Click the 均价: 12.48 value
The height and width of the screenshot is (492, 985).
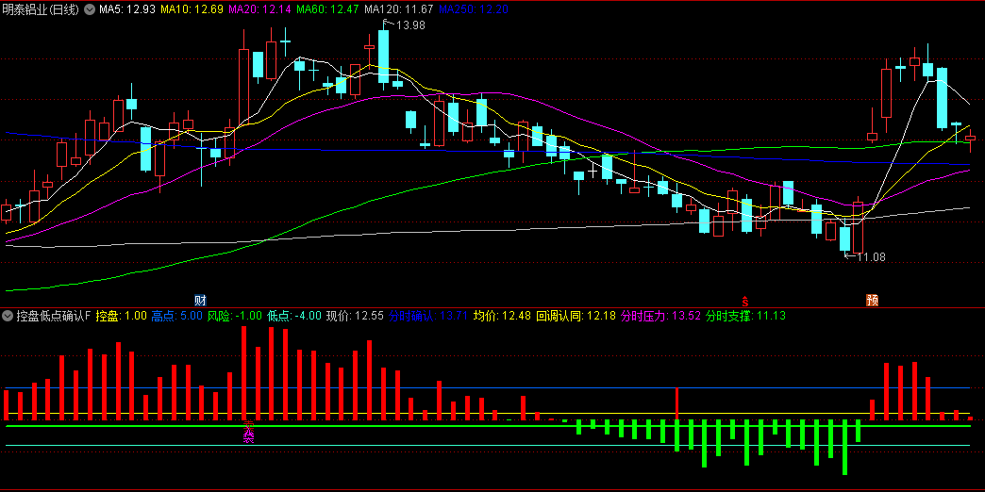point(502,315)
